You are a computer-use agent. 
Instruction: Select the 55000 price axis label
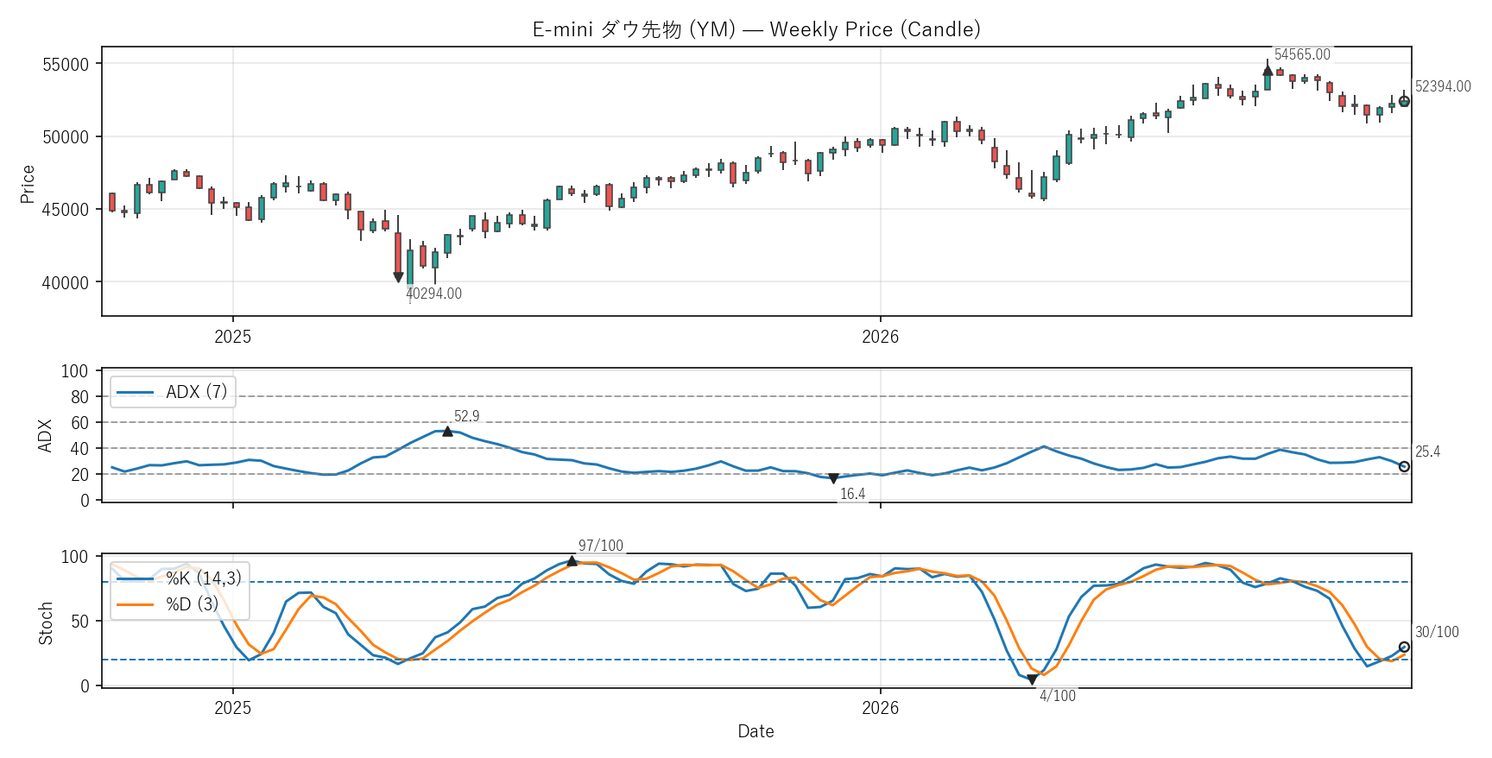[x=66, y=65]
